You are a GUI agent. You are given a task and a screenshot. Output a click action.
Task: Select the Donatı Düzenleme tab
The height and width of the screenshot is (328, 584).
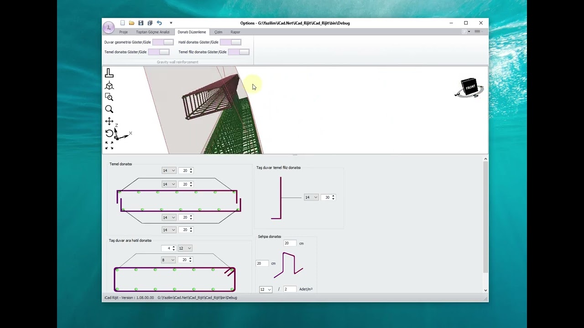192,32
